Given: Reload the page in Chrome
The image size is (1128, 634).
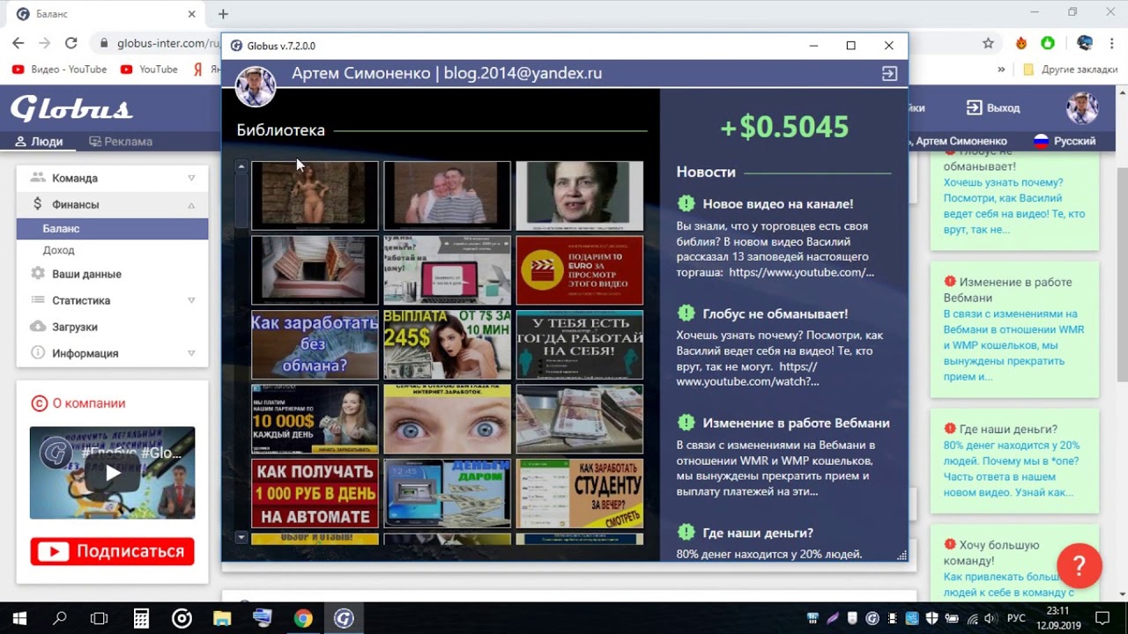Looking at the screenshot, I should (71, 42).
